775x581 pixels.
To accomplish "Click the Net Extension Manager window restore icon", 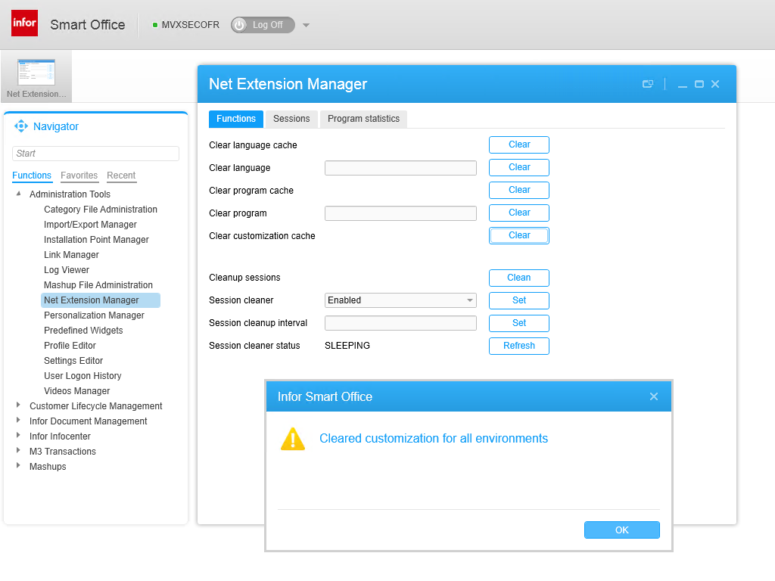I will pyautogui.click(x=648, y=84).
